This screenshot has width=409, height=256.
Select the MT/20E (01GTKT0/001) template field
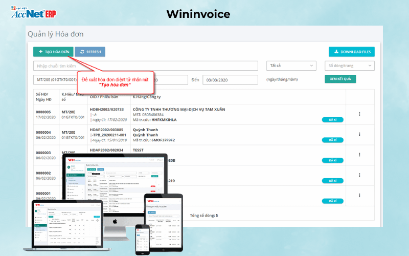tap(55, 80)
